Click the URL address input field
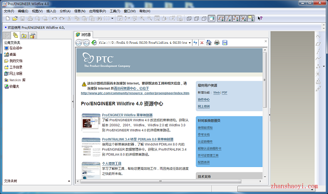328x194 pixels. [x=143, y=42]
